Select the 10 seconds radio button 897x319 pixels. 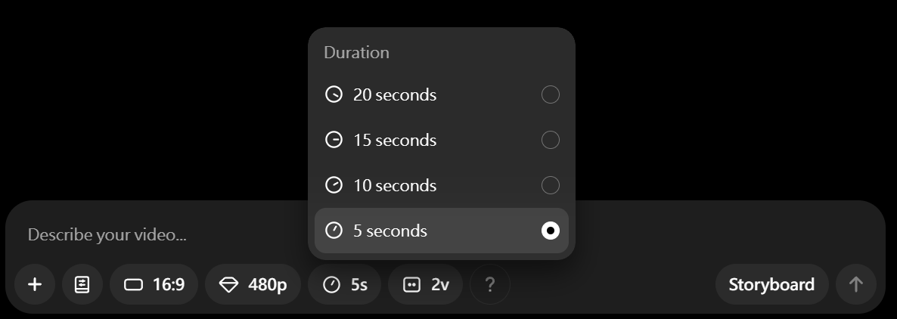(551, 185)
